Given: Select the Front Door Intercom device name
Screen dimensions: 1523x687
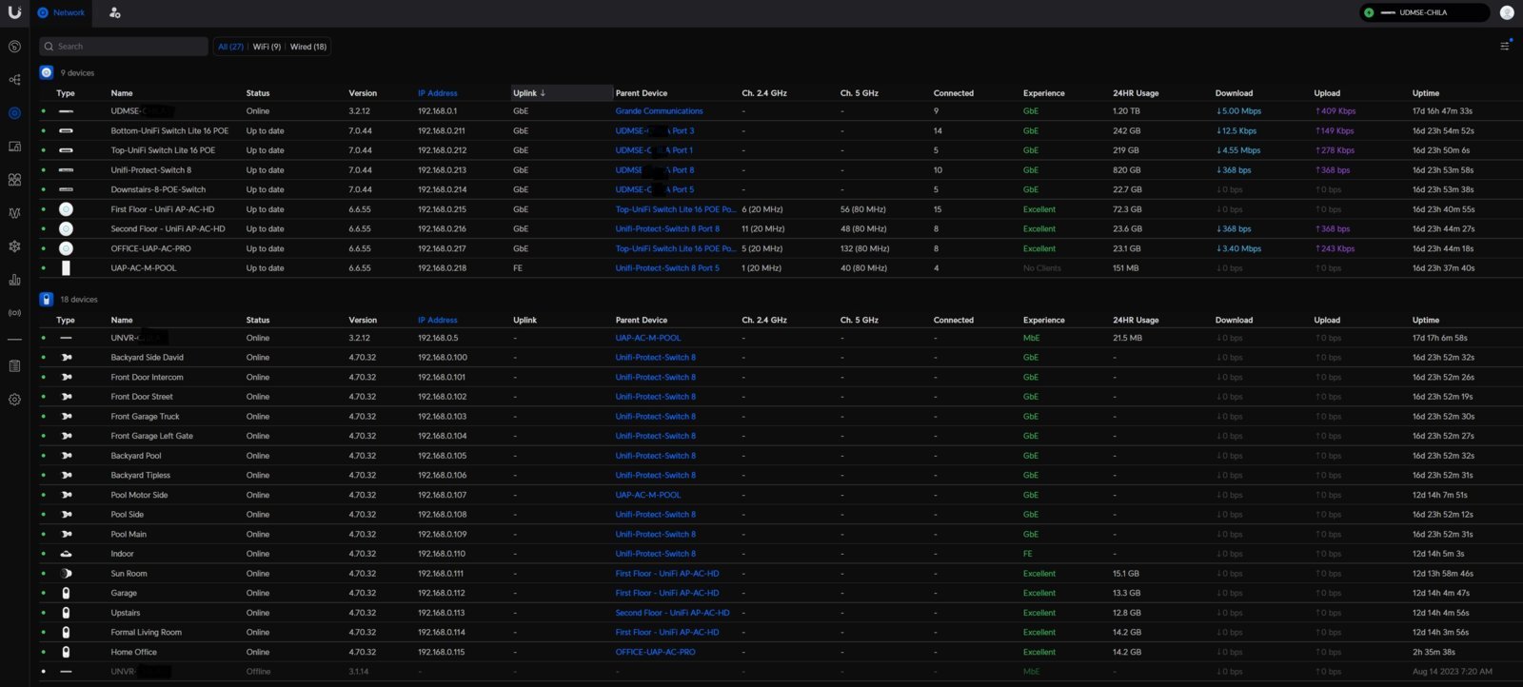Looking at the screenshot, I should click(x=147, y=377).
